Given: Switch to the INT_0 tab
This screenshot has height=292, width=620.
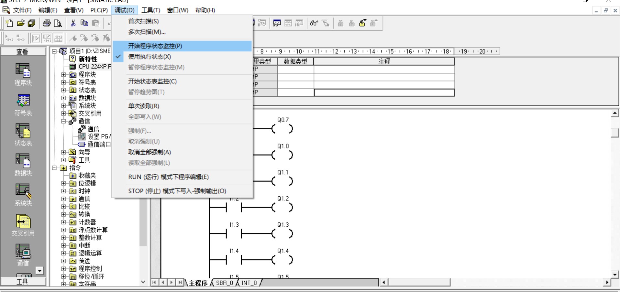Looking at the screenshot, I should point(249,283).
